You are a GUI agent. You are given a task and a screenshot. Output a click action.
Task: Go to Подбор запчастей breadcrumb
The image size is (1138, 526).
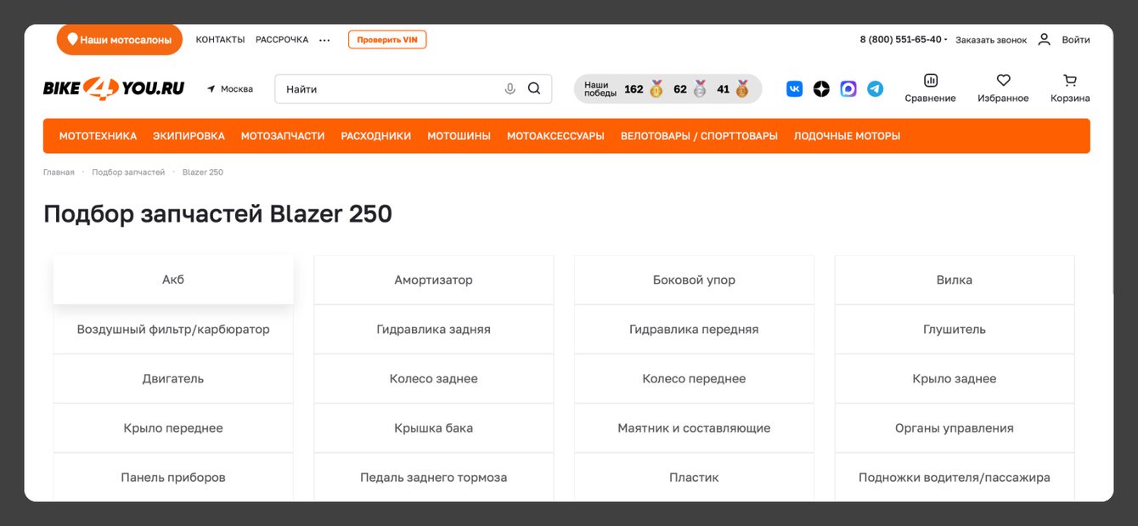128,173
